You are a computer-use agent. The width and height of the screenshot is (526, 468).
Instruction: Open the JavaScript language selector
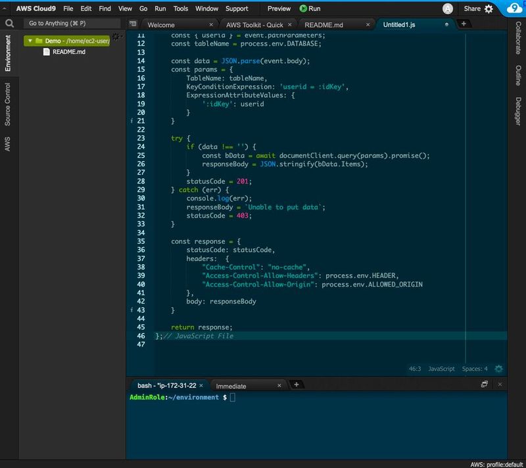pos(441,369)
